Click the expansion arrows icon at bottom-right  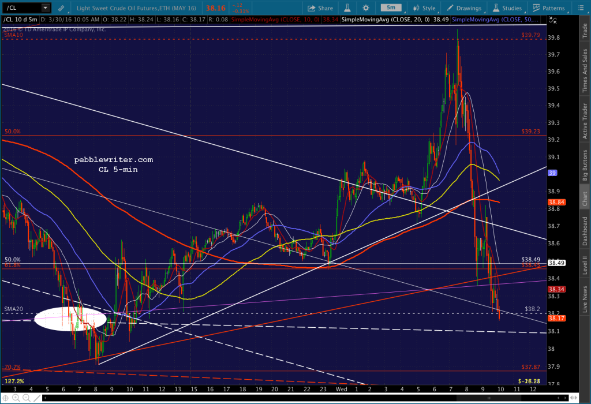pyautogui.click(x=574, y=398)
